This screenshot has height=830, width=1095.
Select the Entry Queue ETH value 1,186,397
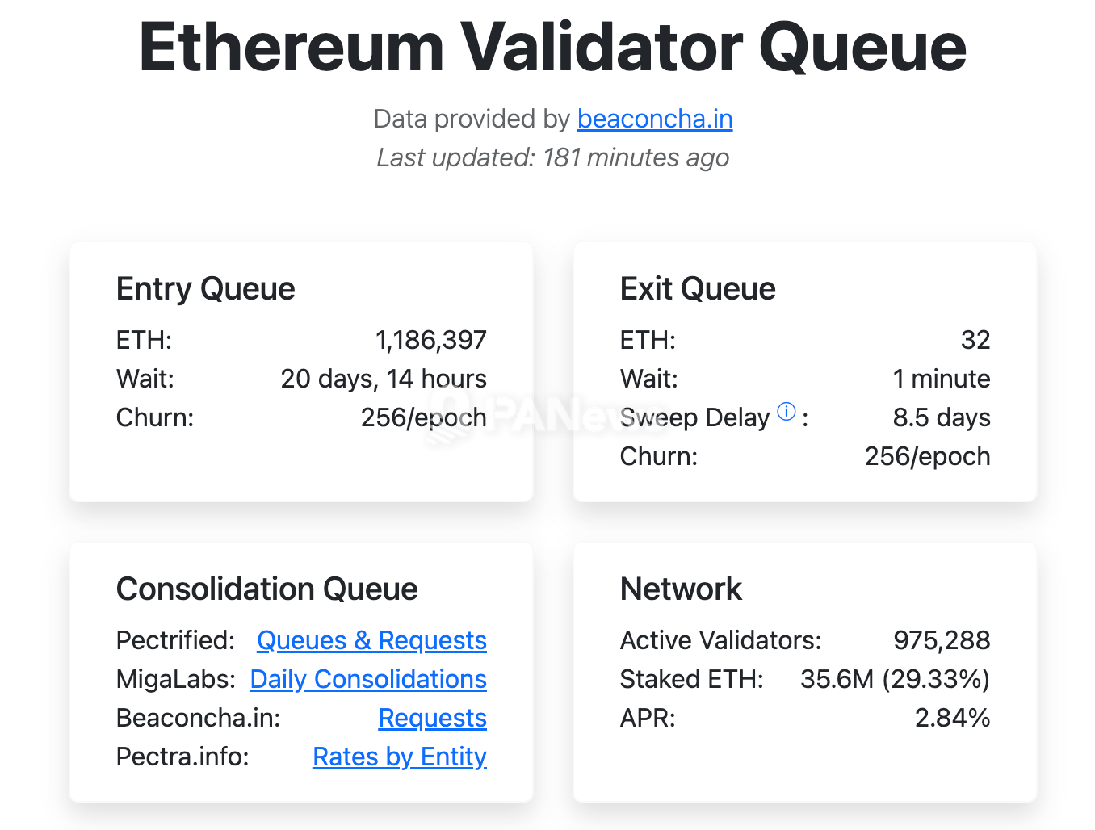(431, 340)
